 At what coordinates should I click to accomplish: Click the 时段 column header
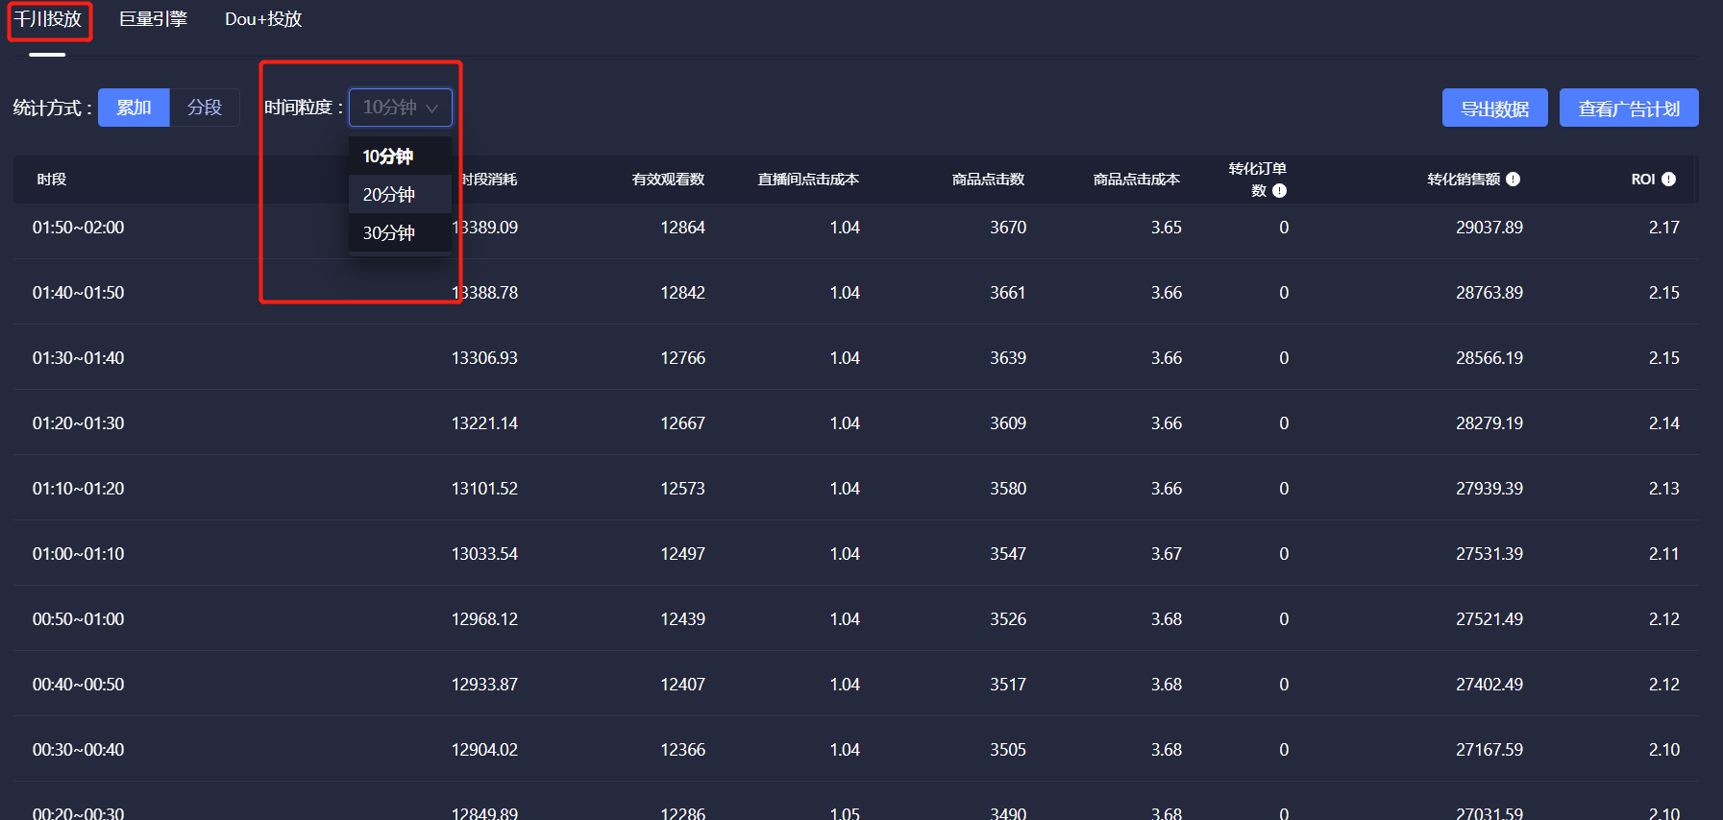pyautogui.click(x=52, y=180)
